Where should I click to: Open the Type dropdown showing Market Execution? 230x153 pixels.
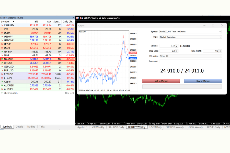tap(220, 37)
